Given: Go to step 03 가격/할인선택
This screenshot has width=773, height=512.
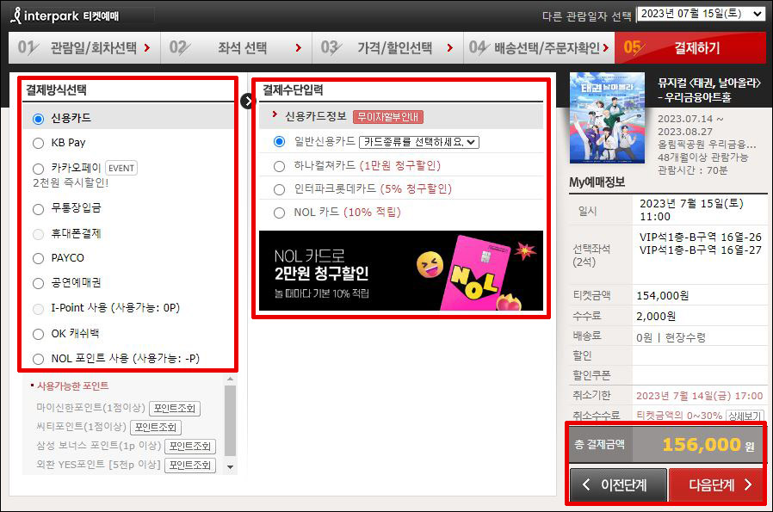Looking at the screenshot, I should pyautogui.click(x=387, y=48).
